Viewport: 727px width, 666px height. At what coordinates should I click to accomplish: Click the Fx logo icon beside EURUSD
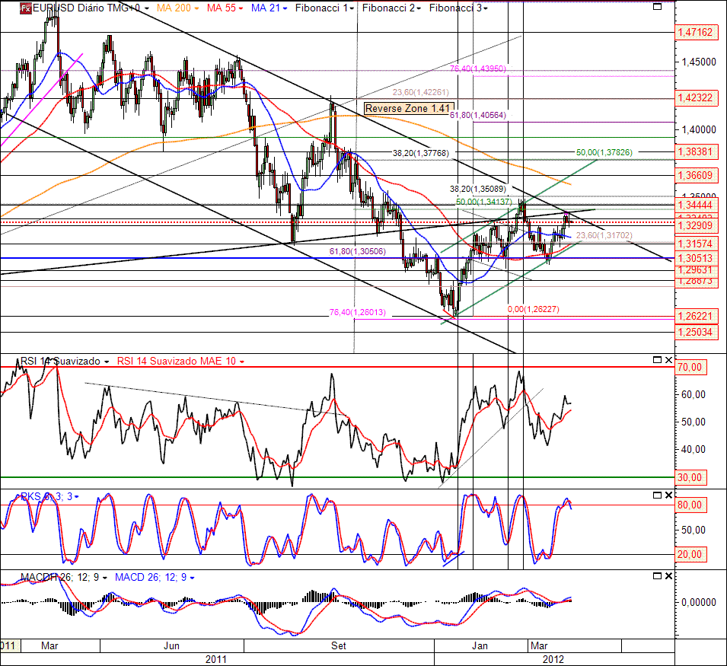click(x=25, y=8)
